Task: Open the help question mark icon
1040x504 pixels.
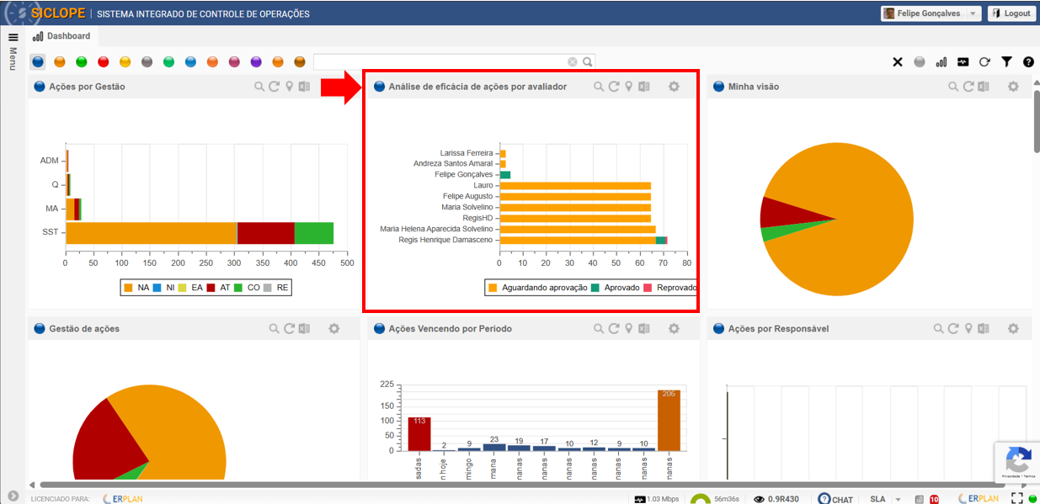Action: (x=1028, y=61)
